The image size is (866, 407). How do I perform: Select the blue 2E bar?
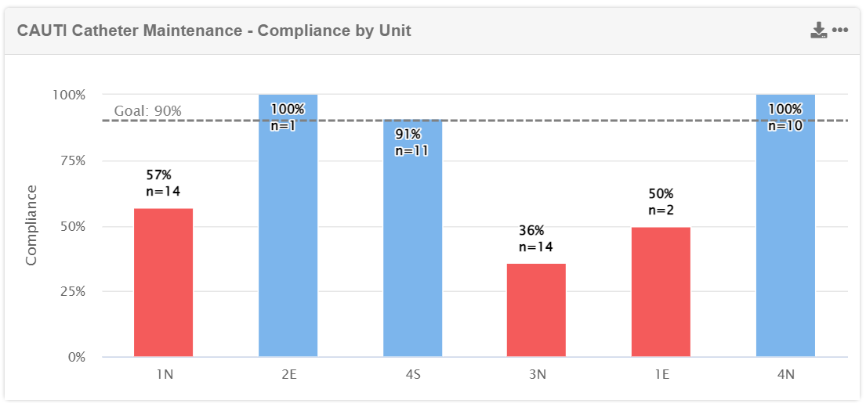(x=288, y=235)
